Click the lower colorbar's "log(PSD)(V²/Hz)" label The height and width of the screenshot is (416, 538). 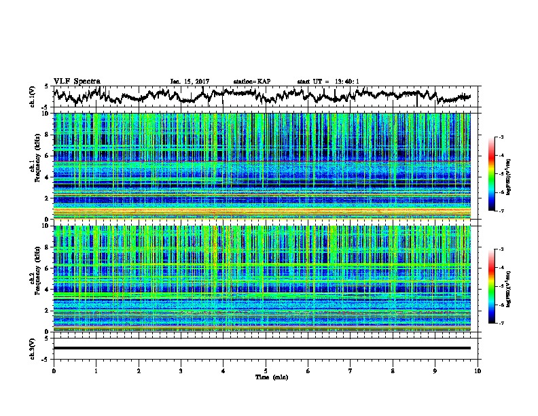tap(509, 289)
